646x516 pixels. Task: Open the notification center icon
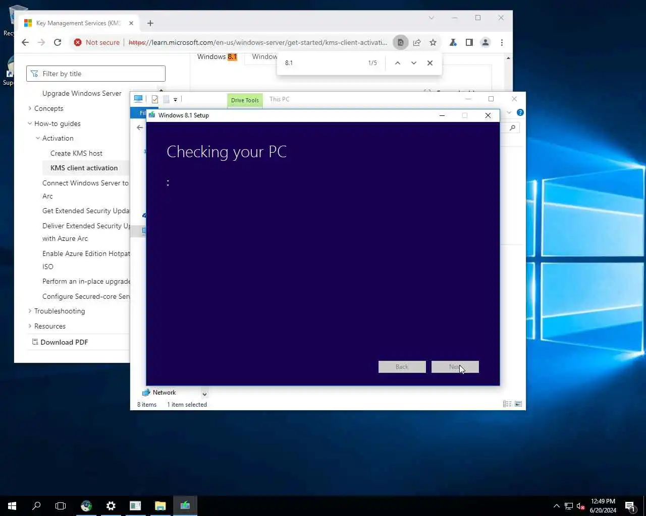[630, 506]
